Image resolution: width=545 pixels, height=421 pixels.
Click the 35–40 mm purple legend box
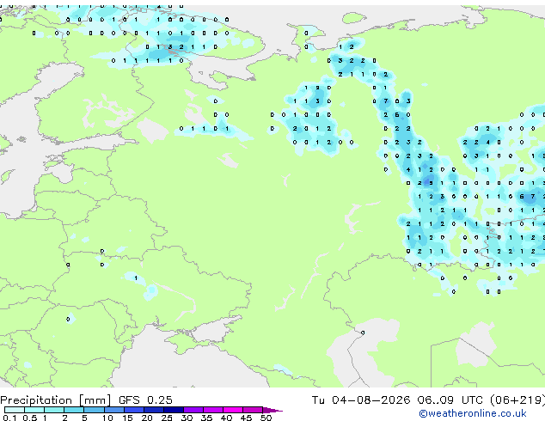(x=213, y=410)
